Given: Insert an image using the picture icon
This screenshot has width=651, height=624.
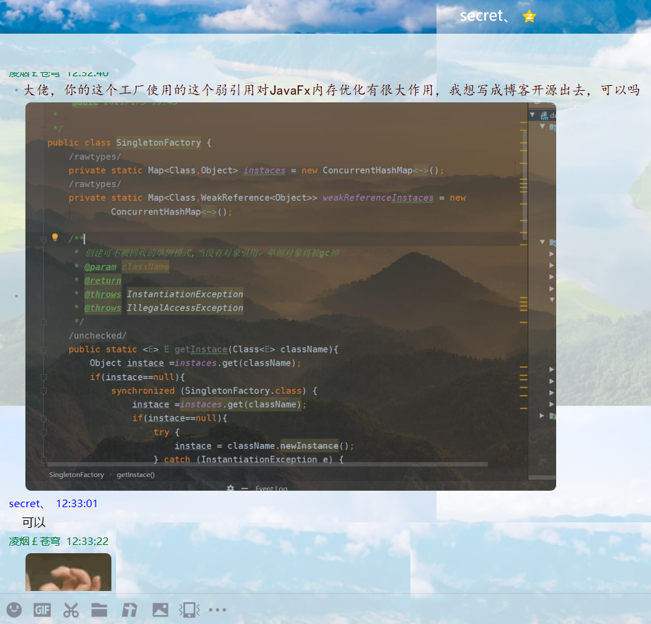Looking at the screenshot, I should [159, 610].
